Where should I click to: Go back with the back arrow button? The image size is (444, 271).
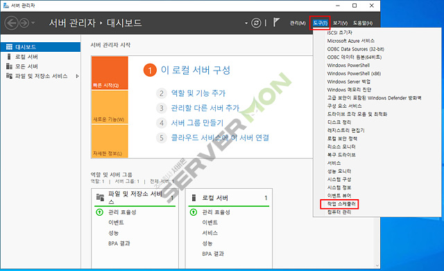12,23
